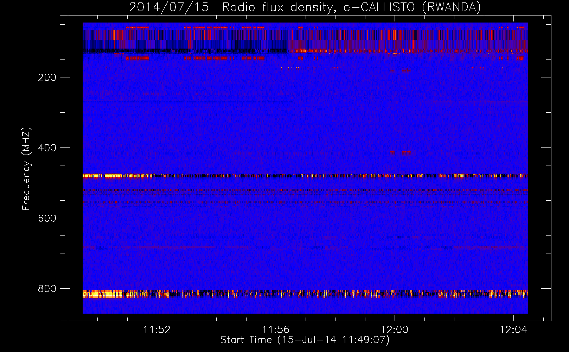Click the red burst near 410 MHz at 12:00
This screenshot has height=352, width=569.
point(400,153)
